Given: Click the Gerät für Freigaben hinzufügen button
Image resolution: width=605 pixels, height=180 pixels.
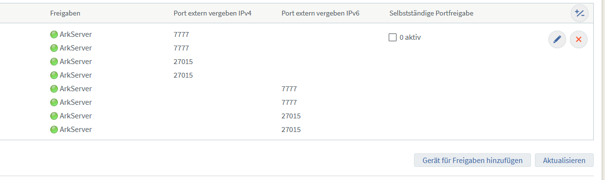Looking at the screenshot, I should tap(473, 160).
